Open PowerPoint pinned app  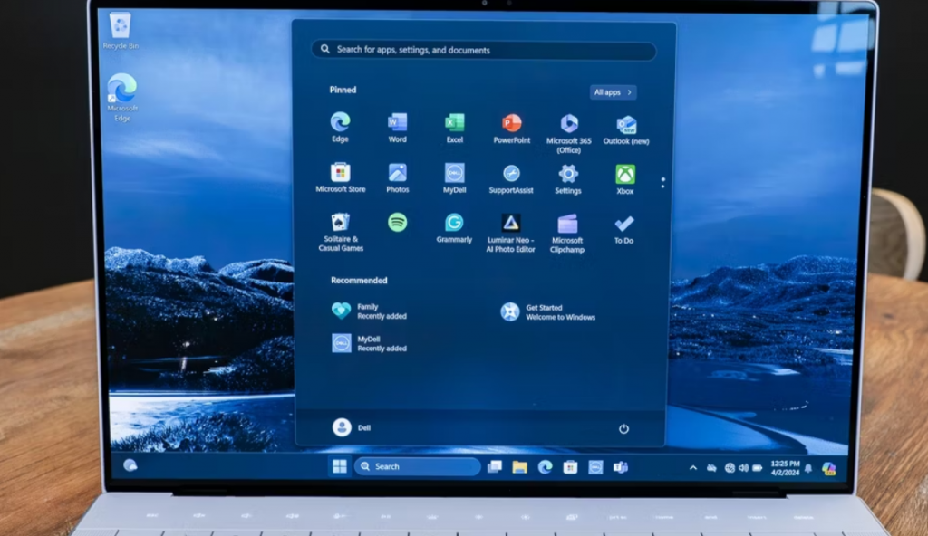(x=511, y=123)
